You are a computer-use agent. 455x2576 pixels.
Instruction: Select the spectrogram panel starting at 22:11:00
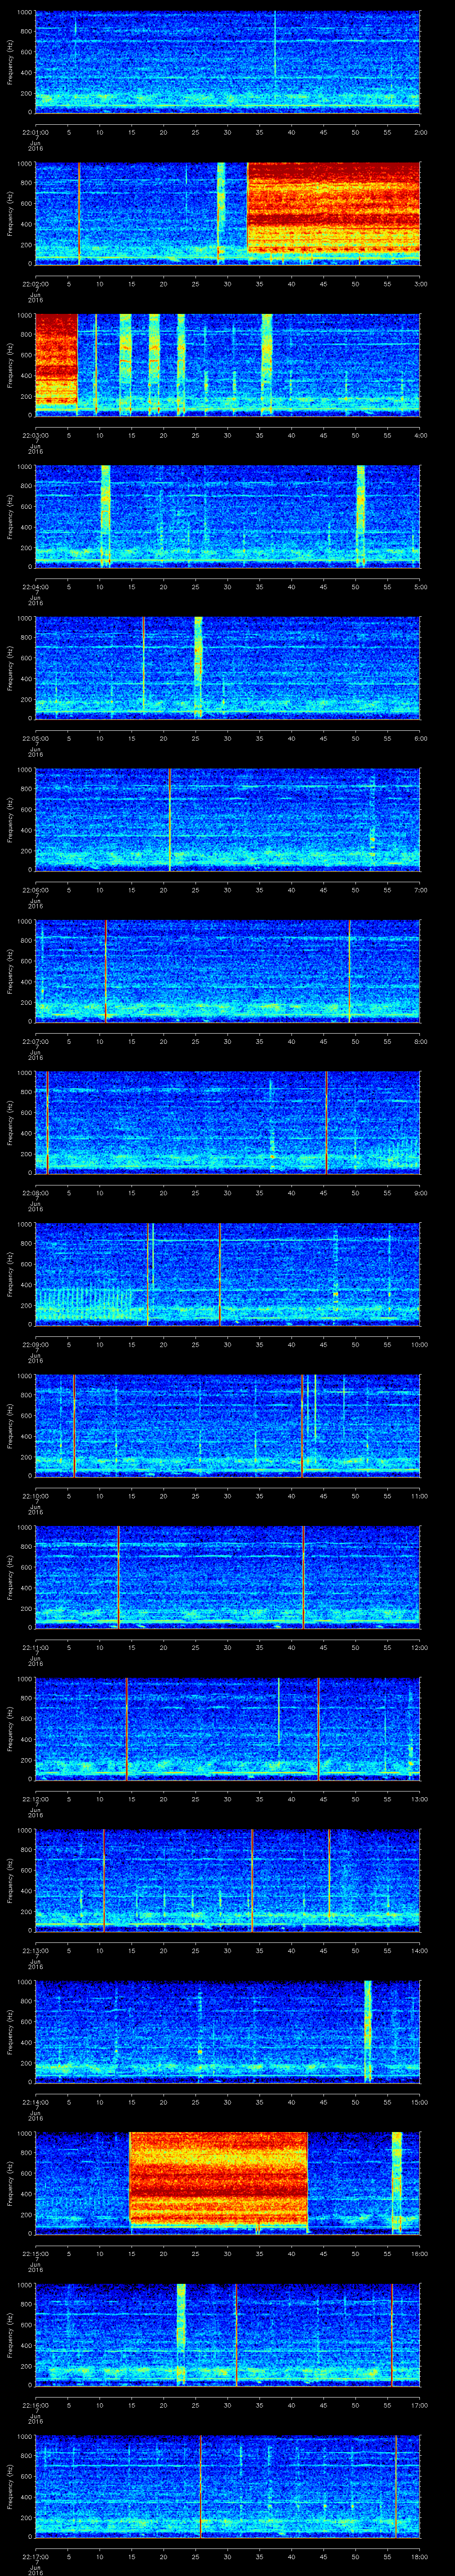228,1576
